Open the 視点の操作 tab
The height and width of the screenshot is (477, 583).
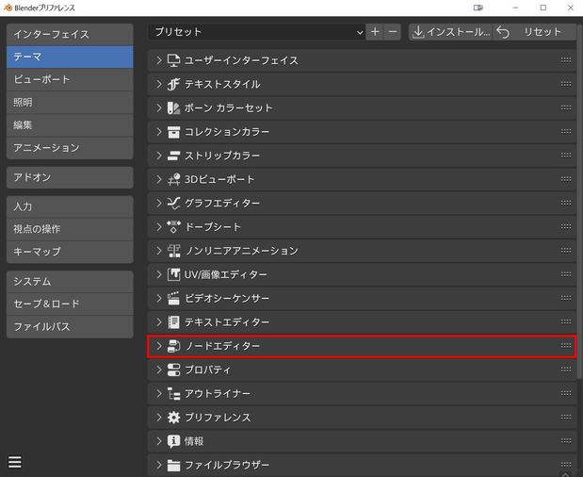70,229
